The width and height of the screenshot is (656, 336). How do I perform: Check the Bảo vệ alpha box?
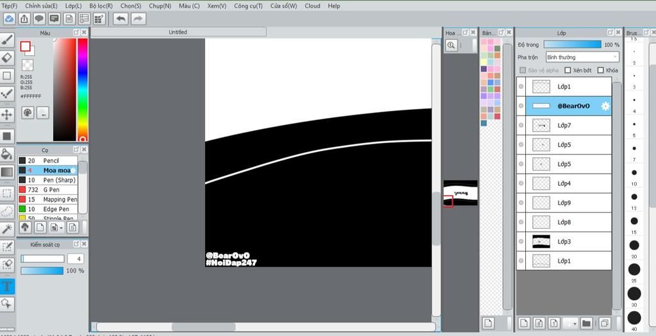click(x=523, y=71)
